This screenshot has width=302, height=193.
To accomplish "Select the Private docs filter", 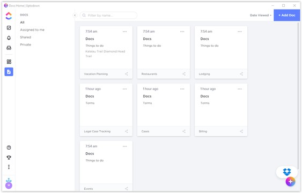I will [x=25, y=44].
